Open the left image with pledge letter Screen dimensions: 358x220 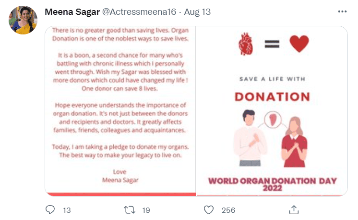(x=120, y=110)
